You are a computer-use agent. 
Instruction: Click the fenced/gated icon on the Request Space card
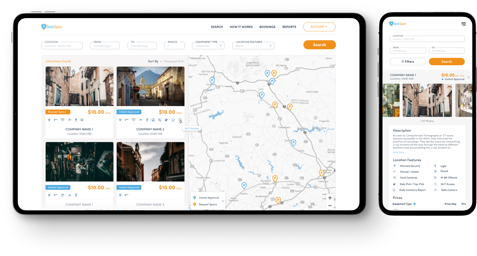point(56,120)
